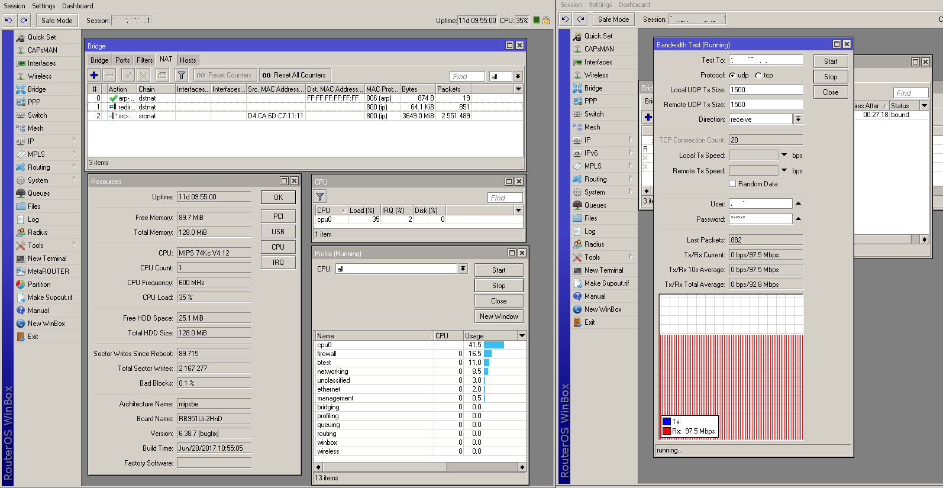Open Queues in the right WinBox sidebar

click(595, 205)
